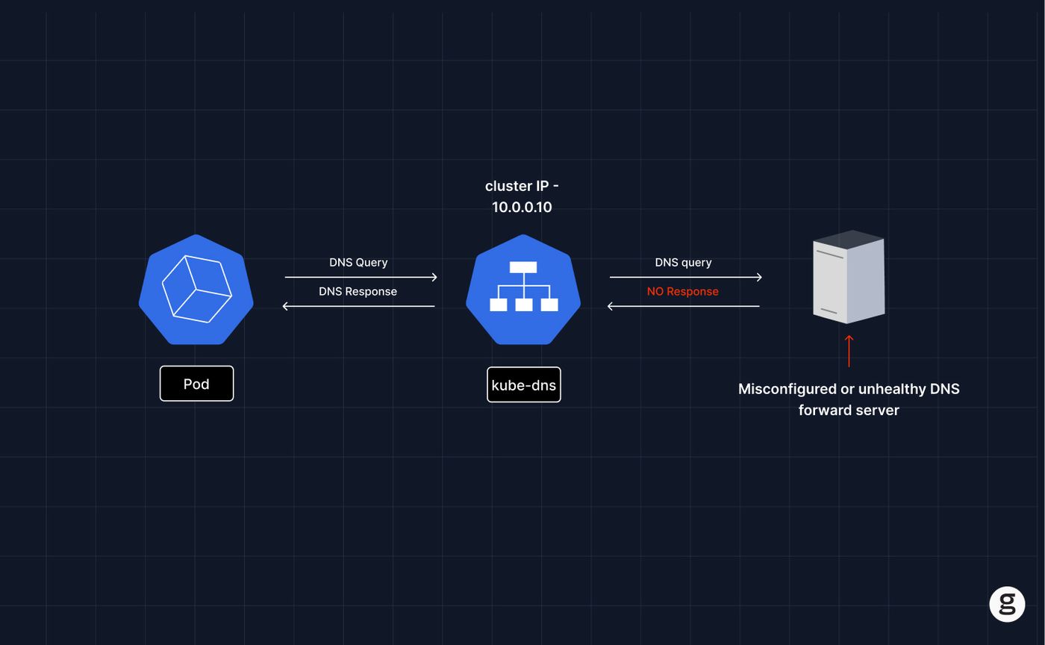Click the 'DNS Response' label

pos(358,291)
